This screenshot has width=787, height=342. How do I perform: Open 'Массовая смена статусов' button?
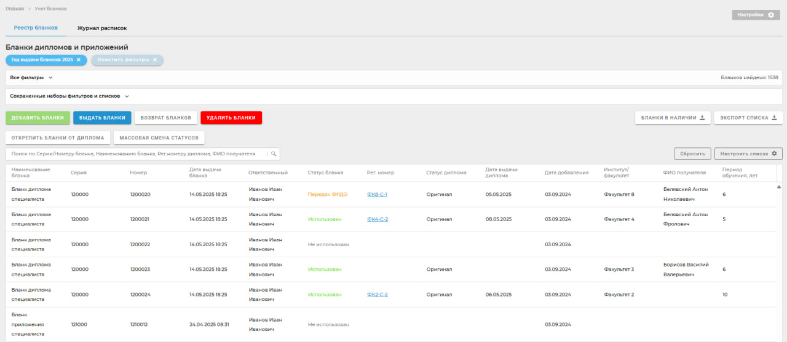pyautogui.click(x=159, y=138)
